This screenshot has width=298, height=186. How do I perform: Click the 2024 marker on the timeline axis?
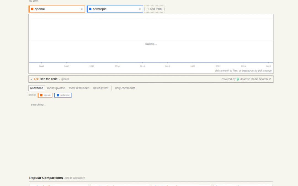pos(243,66)
